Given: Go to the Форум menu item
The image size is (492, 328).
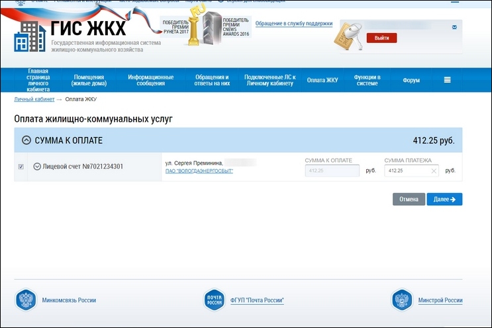Looking at the screenshot, I should (411, 80).
